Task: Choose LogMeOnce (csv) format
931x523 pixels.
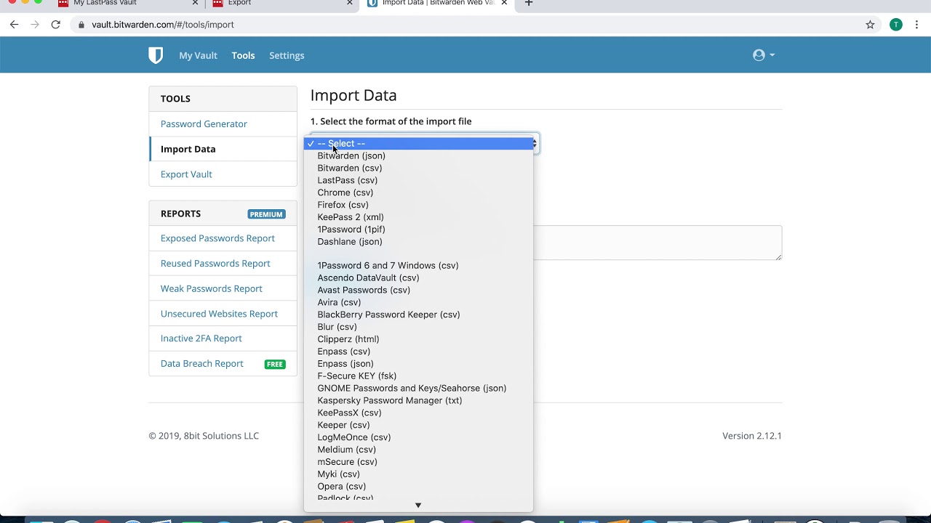Action: [x=418, y=438]
